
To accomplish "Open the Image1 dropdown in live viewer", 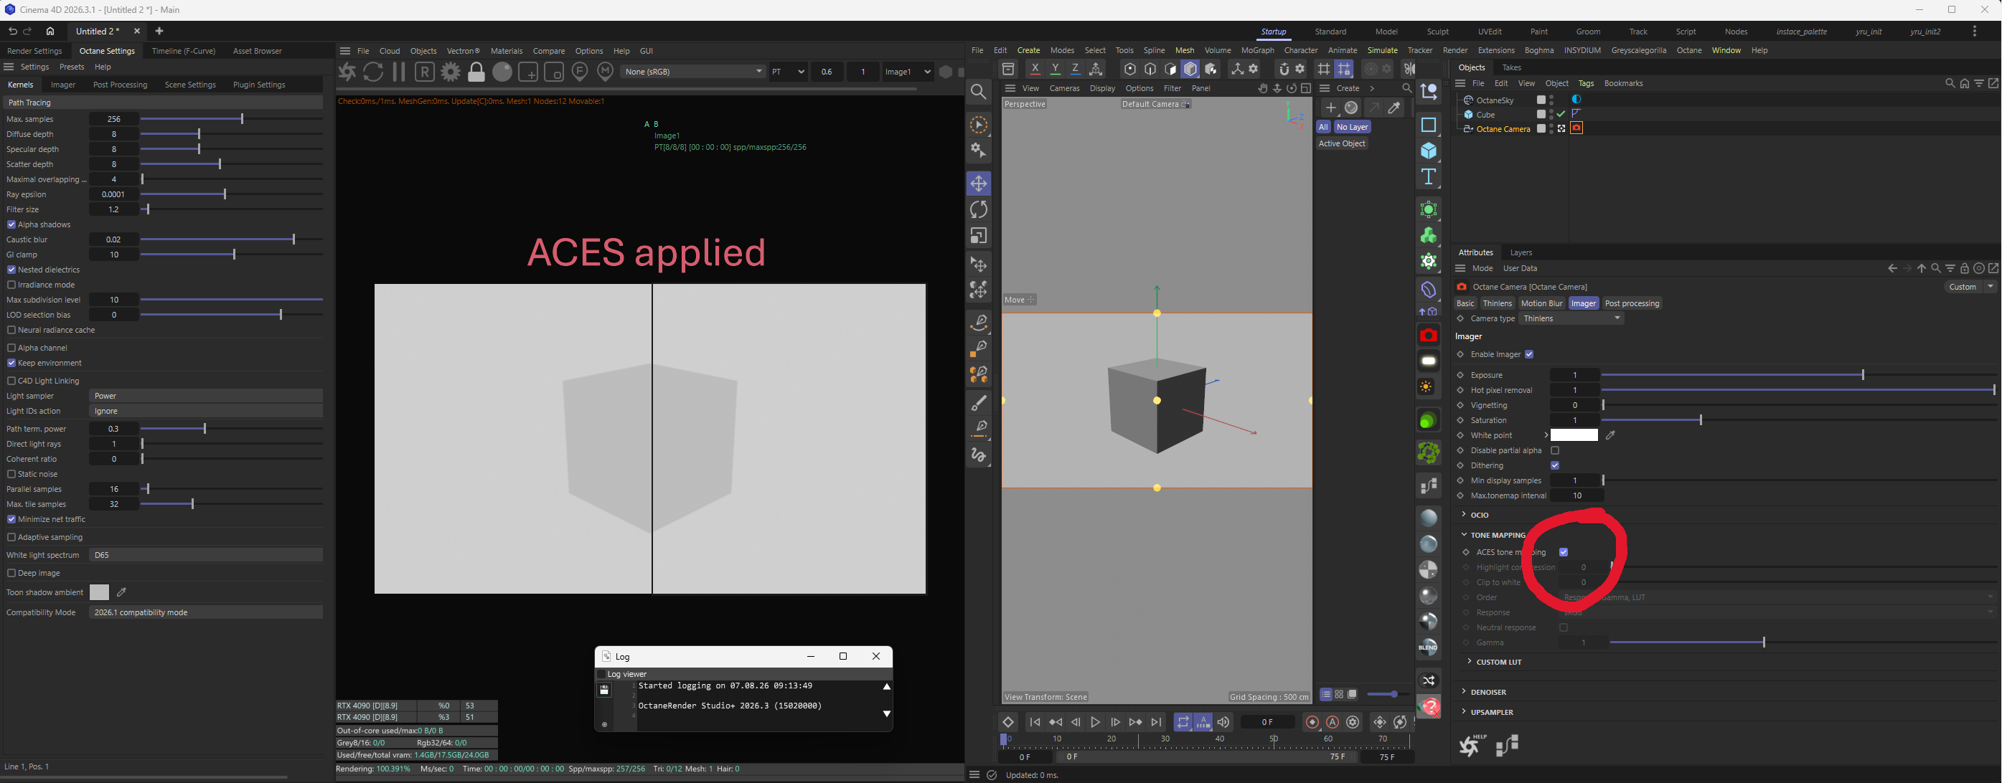I will tap(908, 72).
